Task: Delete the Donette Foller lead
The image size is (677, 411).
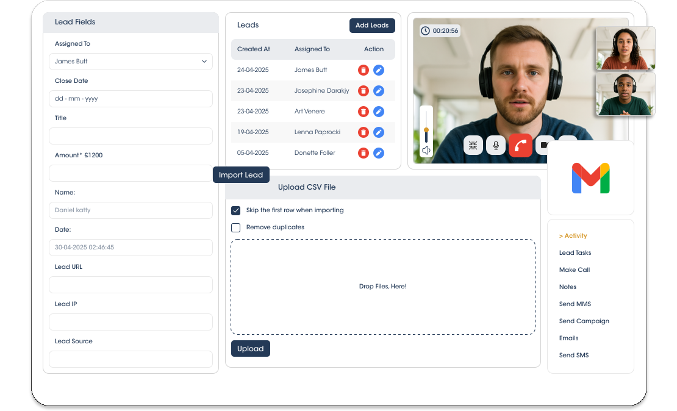Action: point(363,153)
